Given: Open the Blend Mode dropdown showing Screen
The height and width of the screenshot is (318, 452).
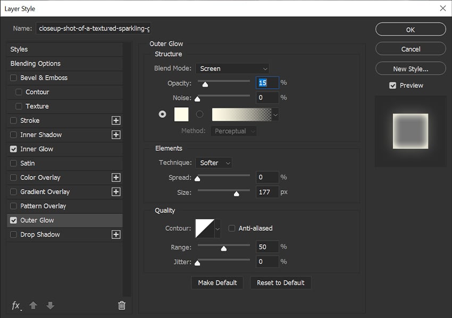Looking at the screenshot, I should tap(232, 68).
